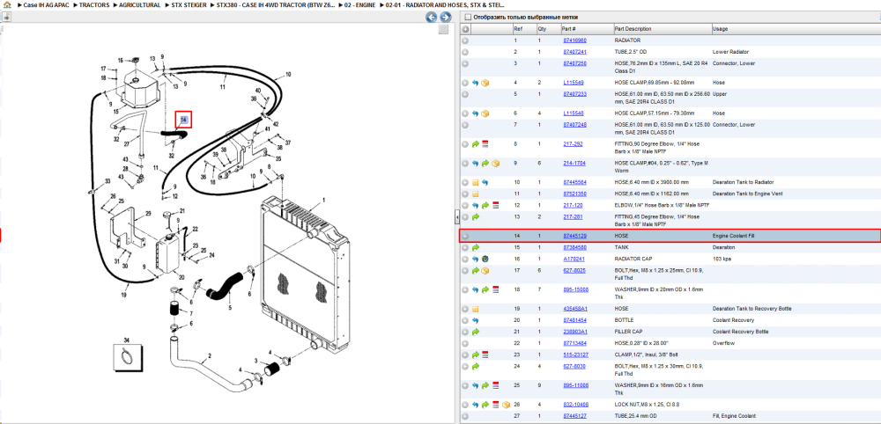This screenshot has width=881, height=424.
Task: Open part number 832-10408 link
Action: tap(574, 404)
